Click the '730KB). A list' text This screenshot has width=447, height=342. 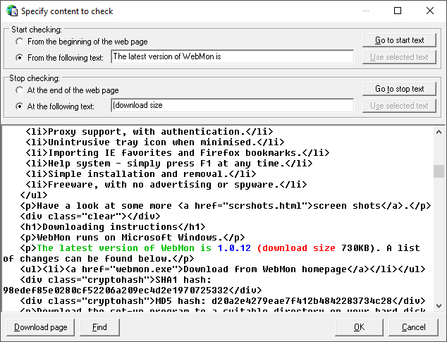tap(381, 248)
